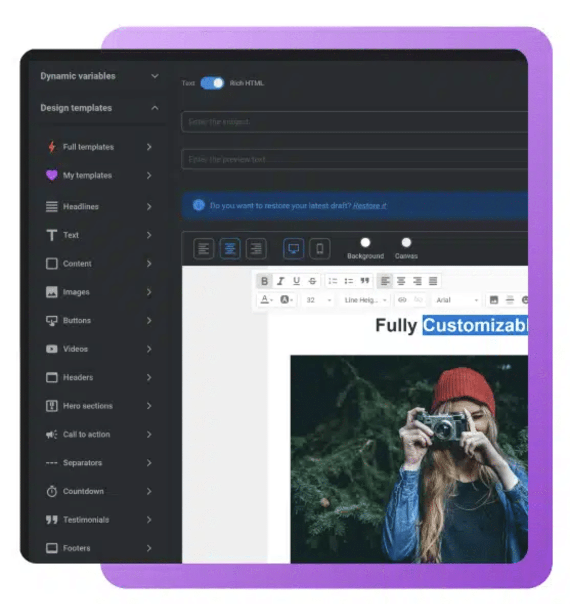Image resolution: width=570 pixels, height=604 pixels.
Task: Select the desktop preview icon
Action: coord(294,249)
